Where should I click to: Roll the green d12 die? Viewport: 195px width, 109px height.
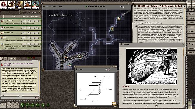point(28,105)
